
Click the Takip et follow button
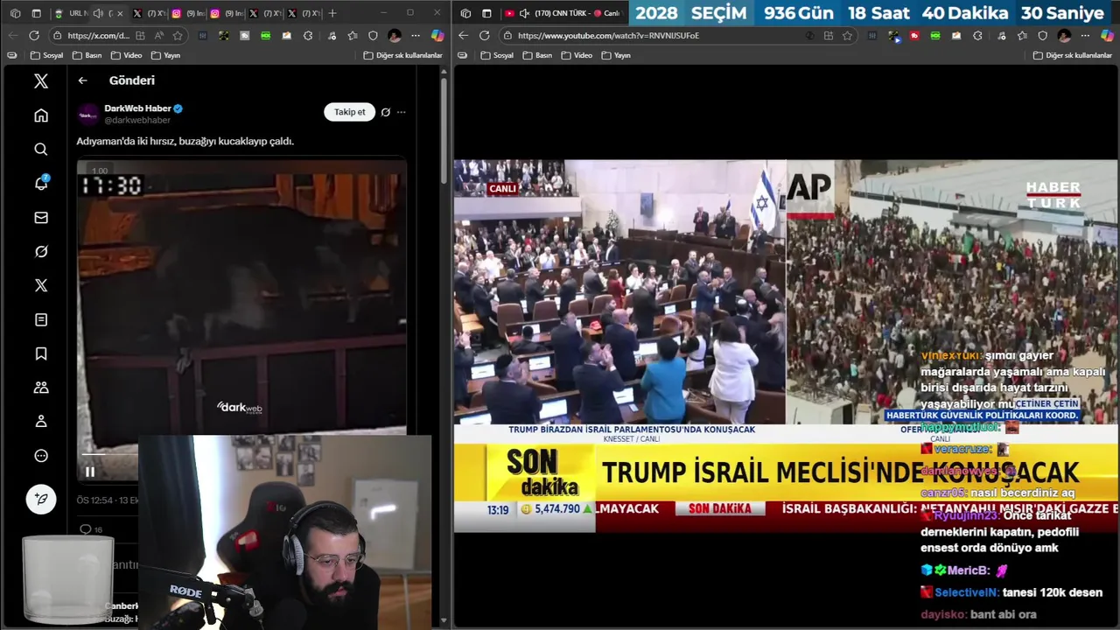[x=349, y=112]
